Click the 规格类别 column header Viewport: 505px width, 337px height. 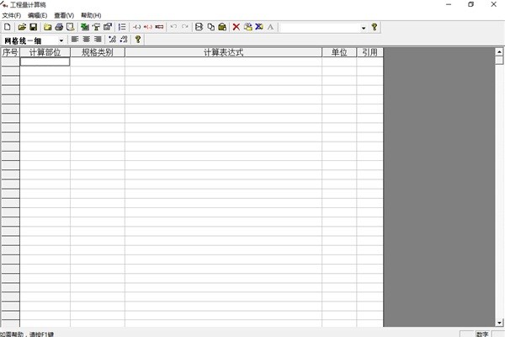[x=98, y=52]
